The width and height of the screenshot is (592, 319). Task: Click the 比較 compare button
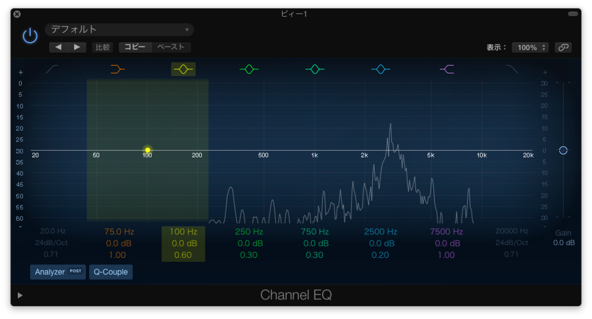[x=102, y=47]
